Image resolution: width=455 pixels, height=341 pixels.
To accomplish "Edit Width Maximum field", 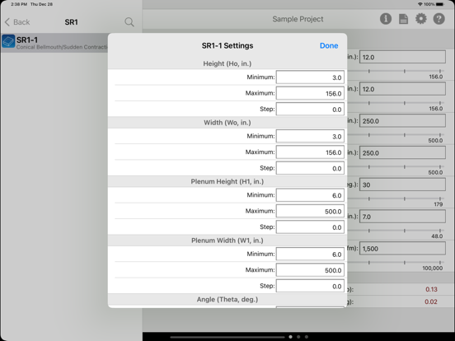I will pos(310,152).
